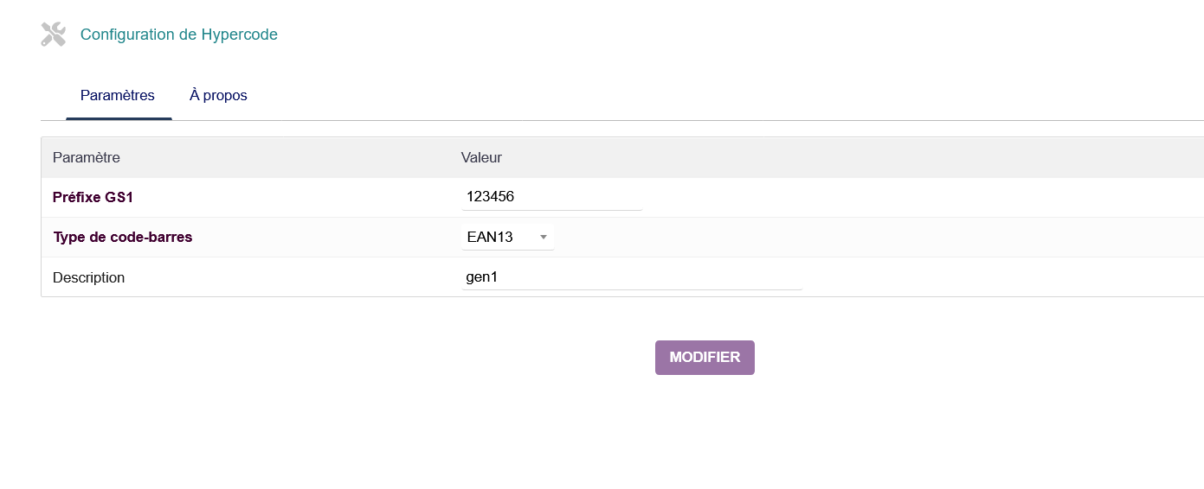Click the 123456 value text
Image resolution: width=1204 pixels, height=489 pixels.
tap(490, 197)
